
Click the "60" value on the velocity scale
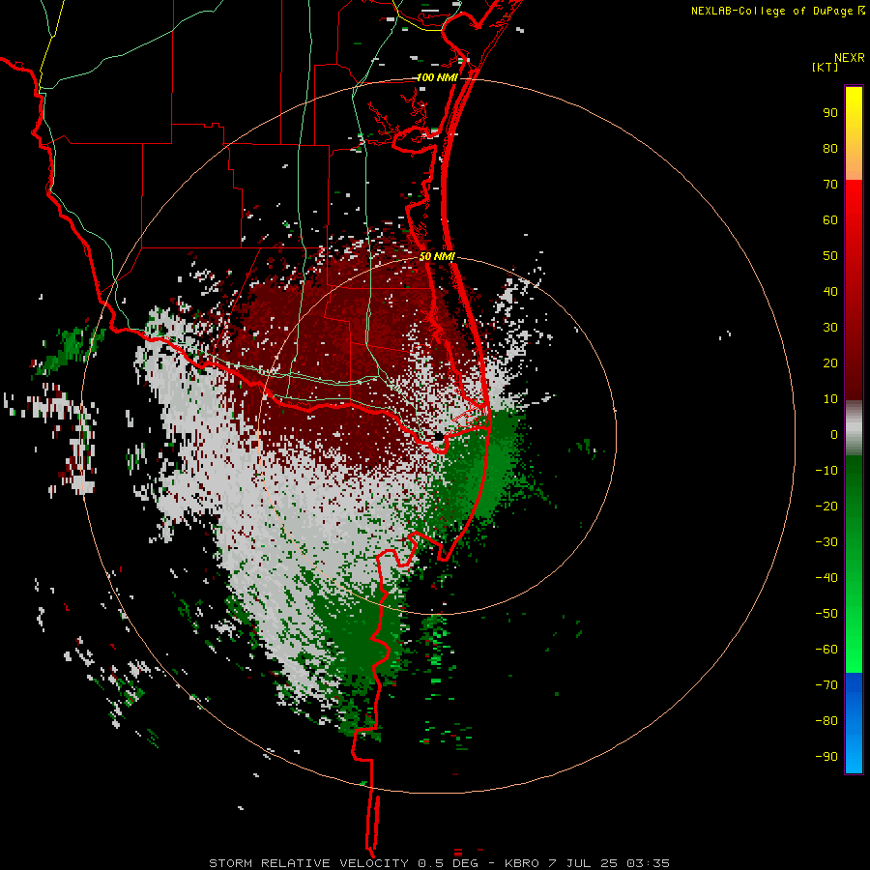pos(830,219)
